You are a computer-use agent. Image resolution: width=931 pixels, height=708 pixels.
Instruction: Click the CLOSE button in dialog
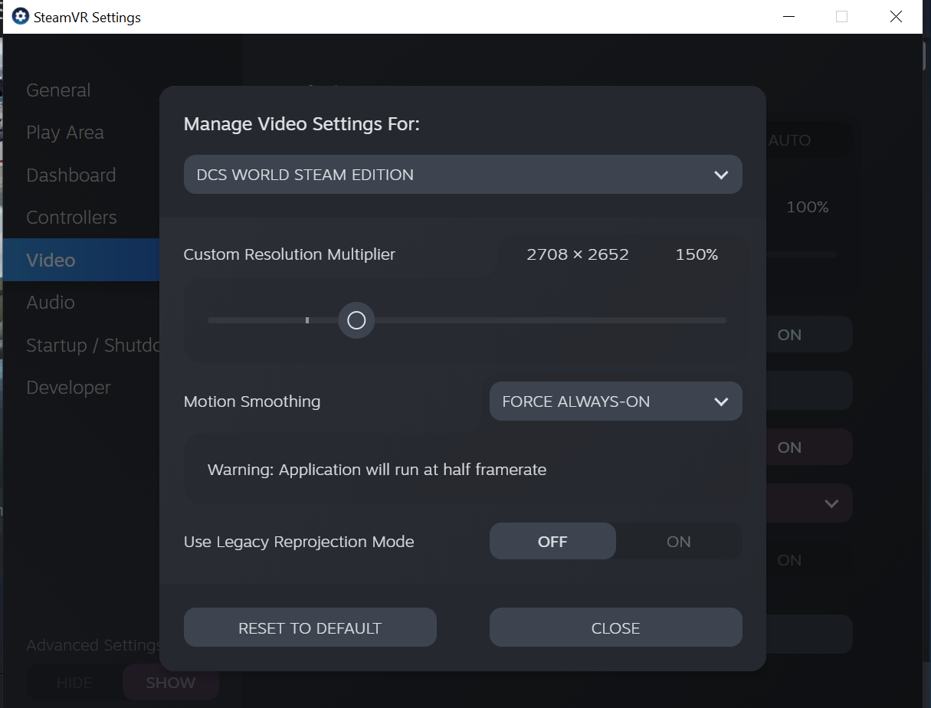616,628
